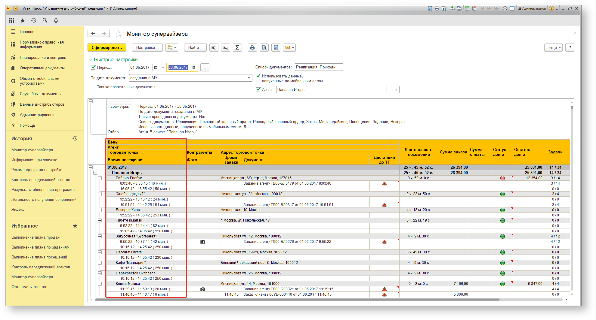This screenshot has width=596, height=320.
Task: Open Администрирование in the sidebar
Action: click(x=38, y=115)
